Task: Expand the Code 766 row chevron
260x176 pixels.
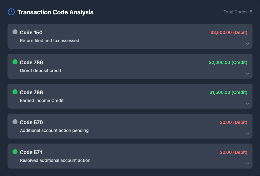Action: click(247, 74)
